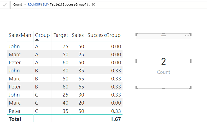The width and height of the screenshot is (207, 137).
Task: Click Table1[SuccessGroup] reference in formula
Action: (68, 5)
